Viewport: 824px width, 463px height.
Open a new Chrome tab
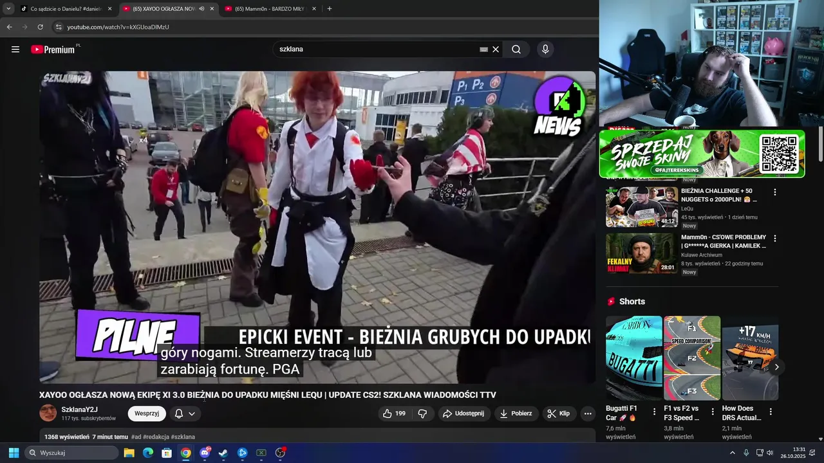pos(330,8)
